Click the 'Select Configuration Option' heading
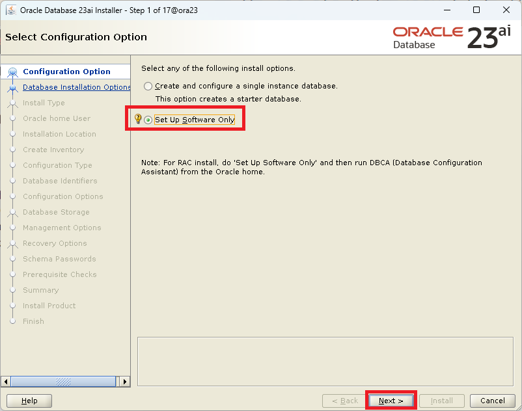 coord(76,37)
